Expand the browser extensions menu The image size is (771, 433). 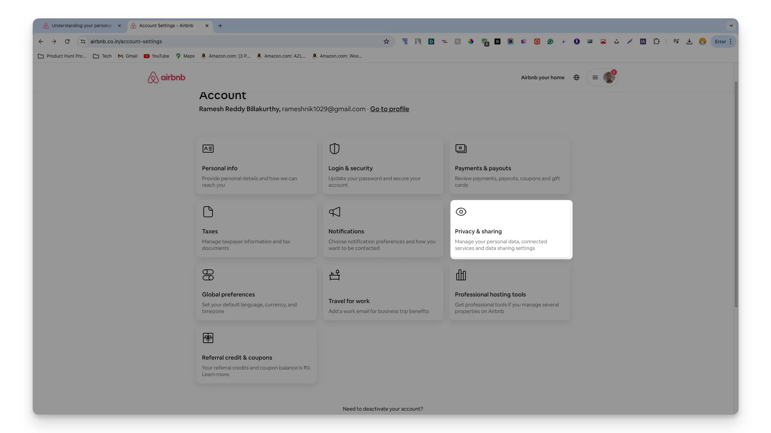(656, 41)
